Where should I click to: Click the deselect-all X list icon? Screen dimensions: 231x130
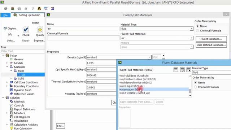(x=189, y=70)
